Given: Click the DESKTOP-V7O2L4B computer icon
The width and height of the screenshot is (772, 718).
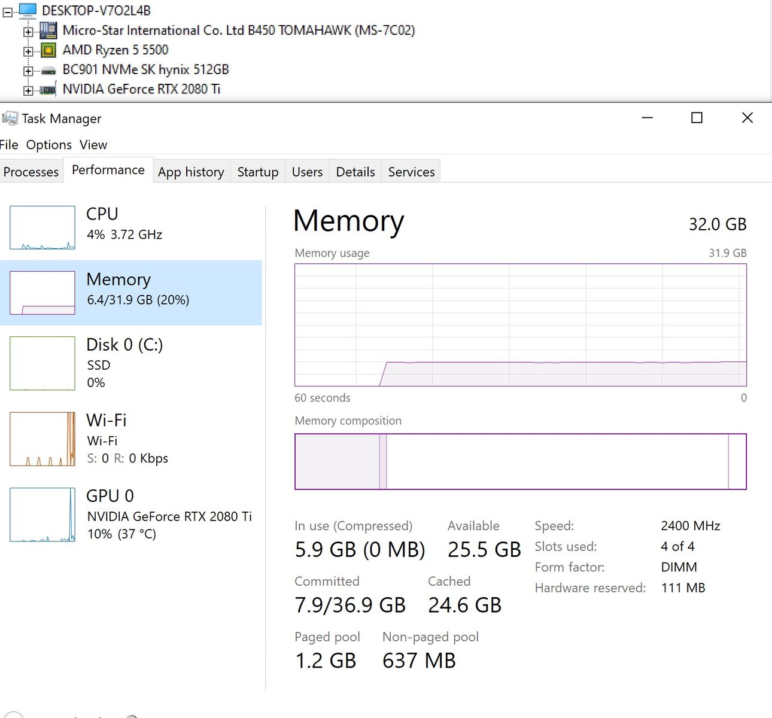Looking at the screenshot, I should coord(28,10).
